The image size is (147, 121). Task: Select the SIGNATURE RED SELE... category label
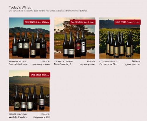click(x=19, y=61)
